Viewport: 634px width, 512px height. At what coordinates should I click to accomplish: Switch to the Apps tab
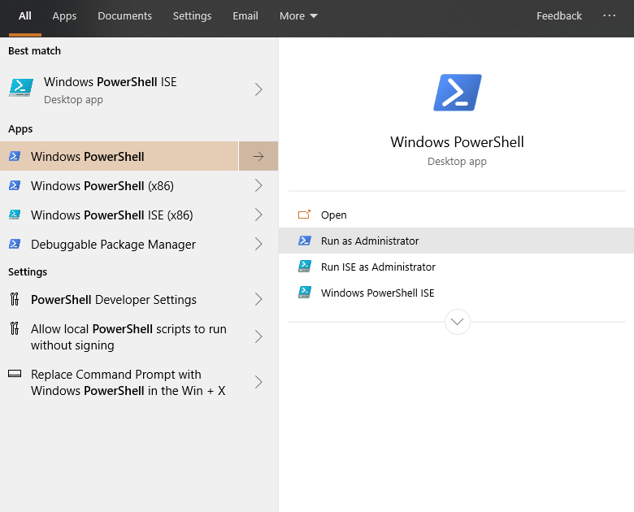tap(64, 15)
